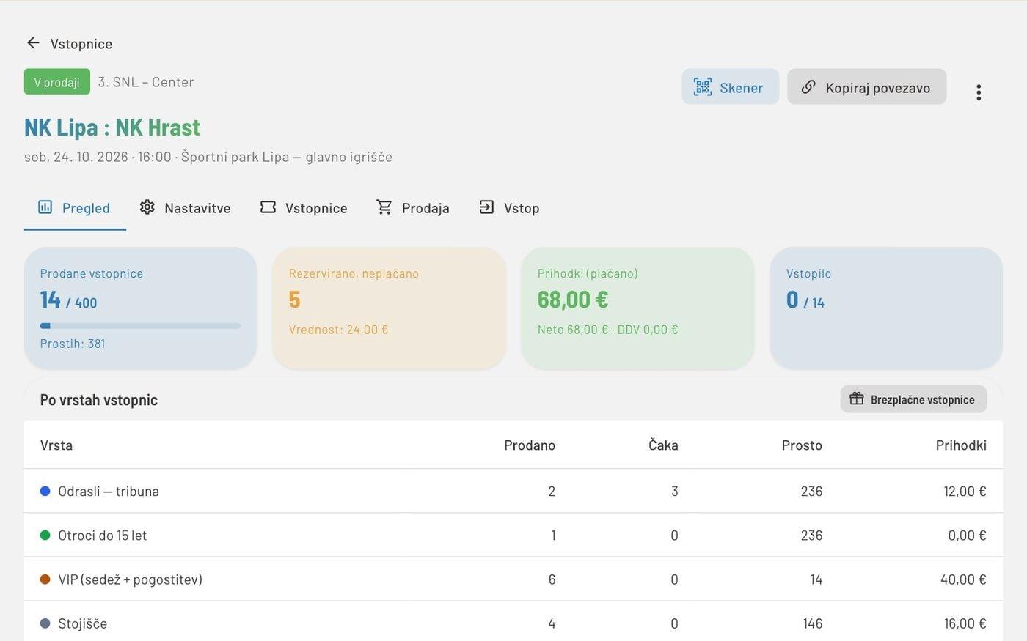The image size is (1027, 641).
Task: Click the gear icon on Nastavitve tab
Action: [147, 207]
